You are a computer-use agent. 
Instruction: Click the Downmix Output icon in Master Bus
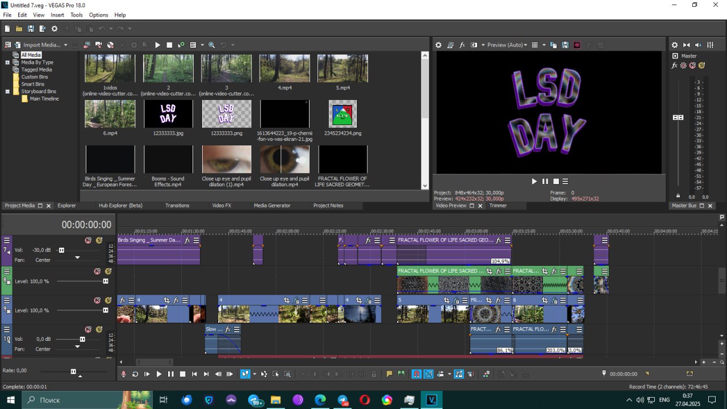click(686, 45)
